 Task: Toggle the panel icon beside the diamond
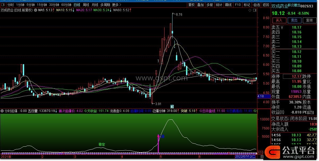click(x=255, y=10)
